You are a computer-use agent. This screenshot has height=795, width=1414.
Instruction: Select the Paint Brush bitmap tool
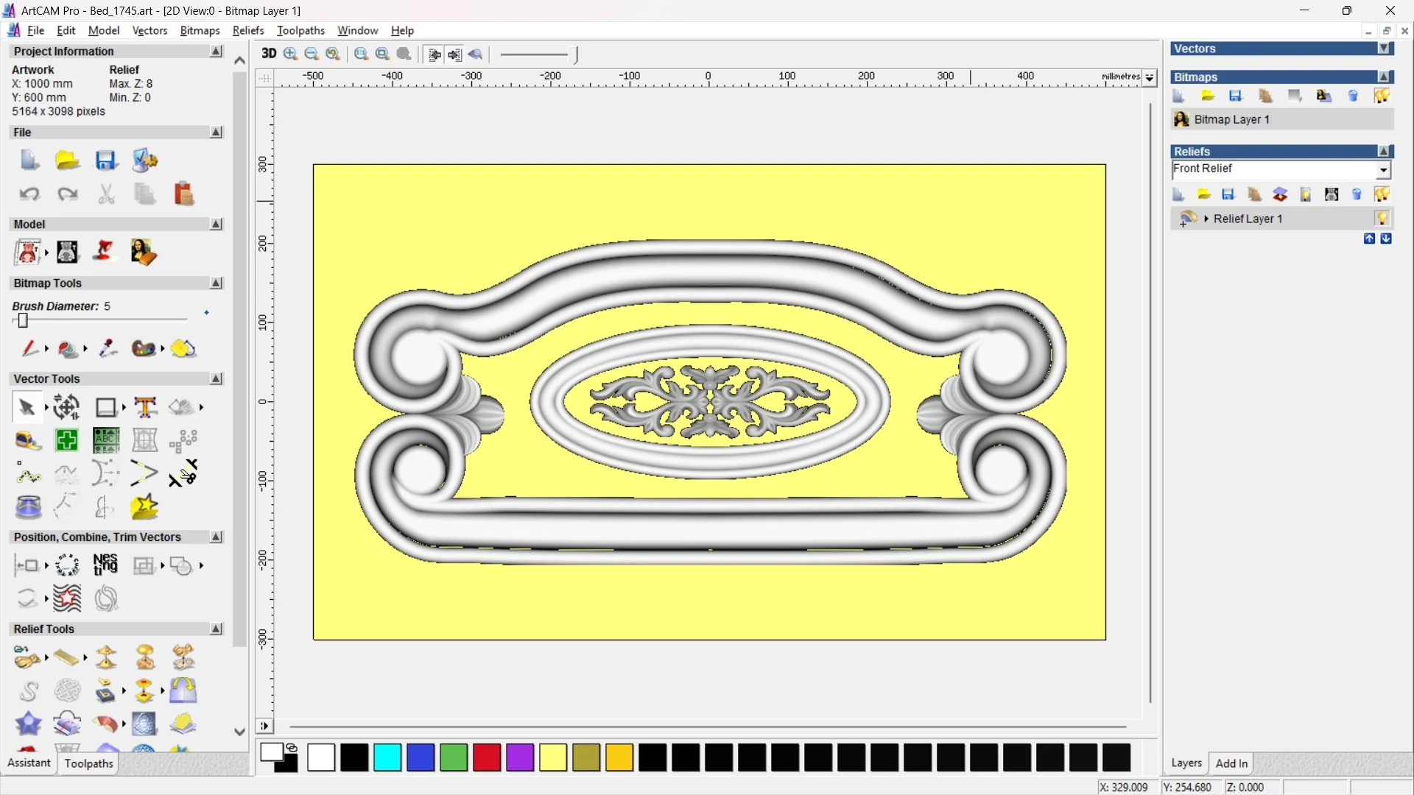point(29,348)
